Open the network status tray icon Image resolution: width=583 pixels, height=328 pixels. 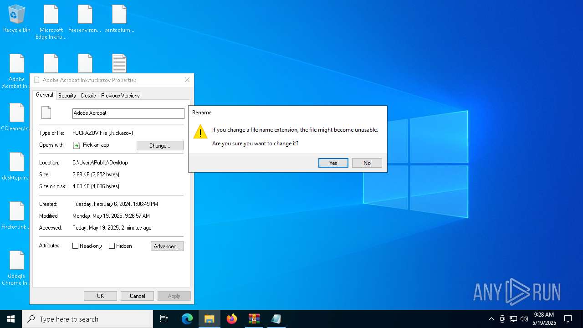pos(513,319)
